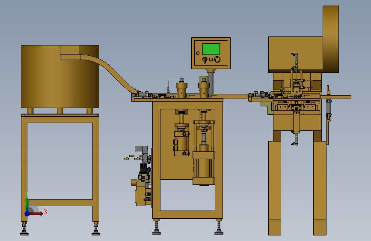This screenshot has width=371, height=241.
Task: Select the right press column on worktable
Action: [204, 90]
